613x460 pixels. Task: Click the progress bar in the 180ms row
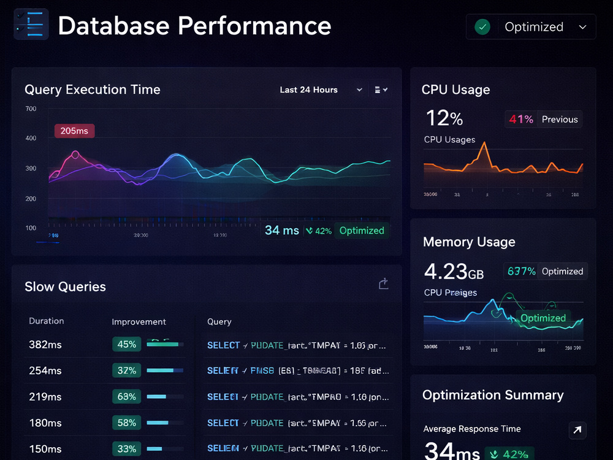(x=165, y=423)
